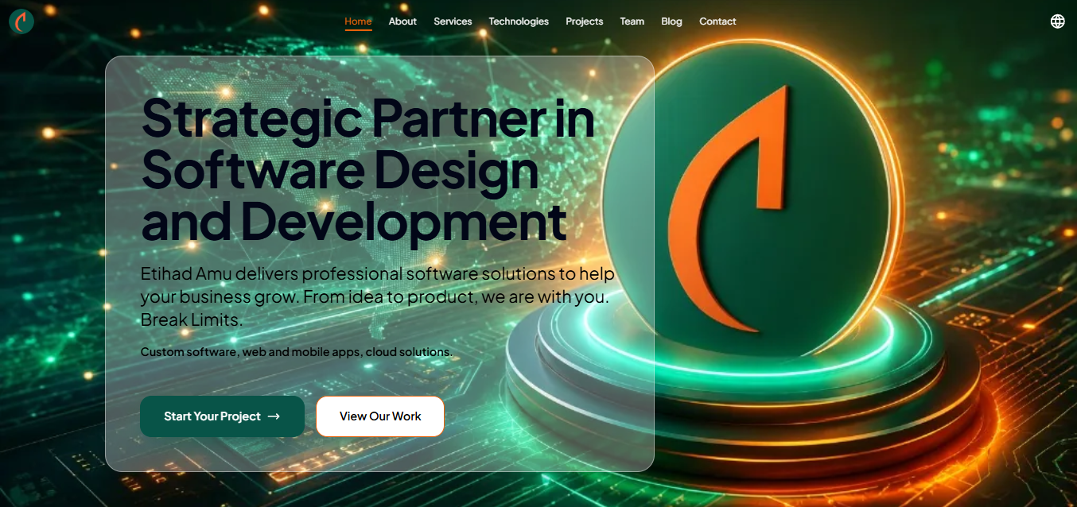Viewport: 1077px width, 507px height.
Task: Click the "Custom software, web and mobile apps" line
Action: [x=296, y=352]
